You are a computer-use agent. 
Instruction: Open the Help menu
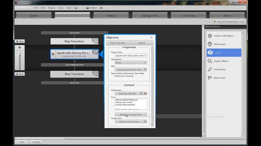click(69, 8)
